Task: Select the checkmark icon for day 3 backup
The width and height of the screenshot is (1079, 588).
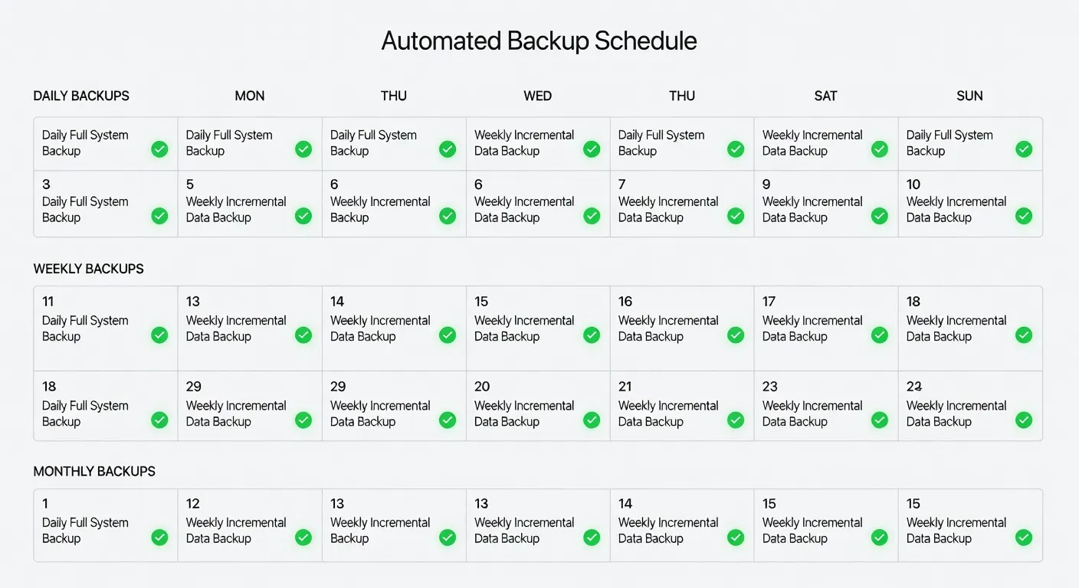Action: [159, 216]
